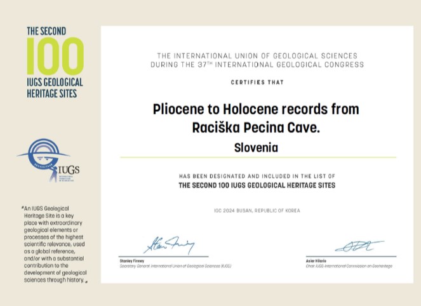Click 'DURING THE 37TH INTERNATIONAL GEOLOGICAL CONGRESS' line
421x306 pixels.
[257, 65]
